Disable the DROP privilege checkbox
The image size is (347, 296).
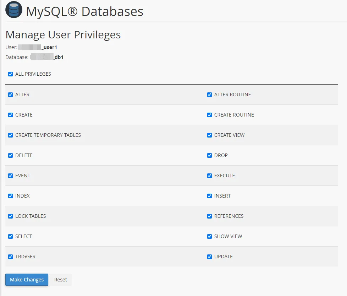pyautogui.click(x=209, y=155)
